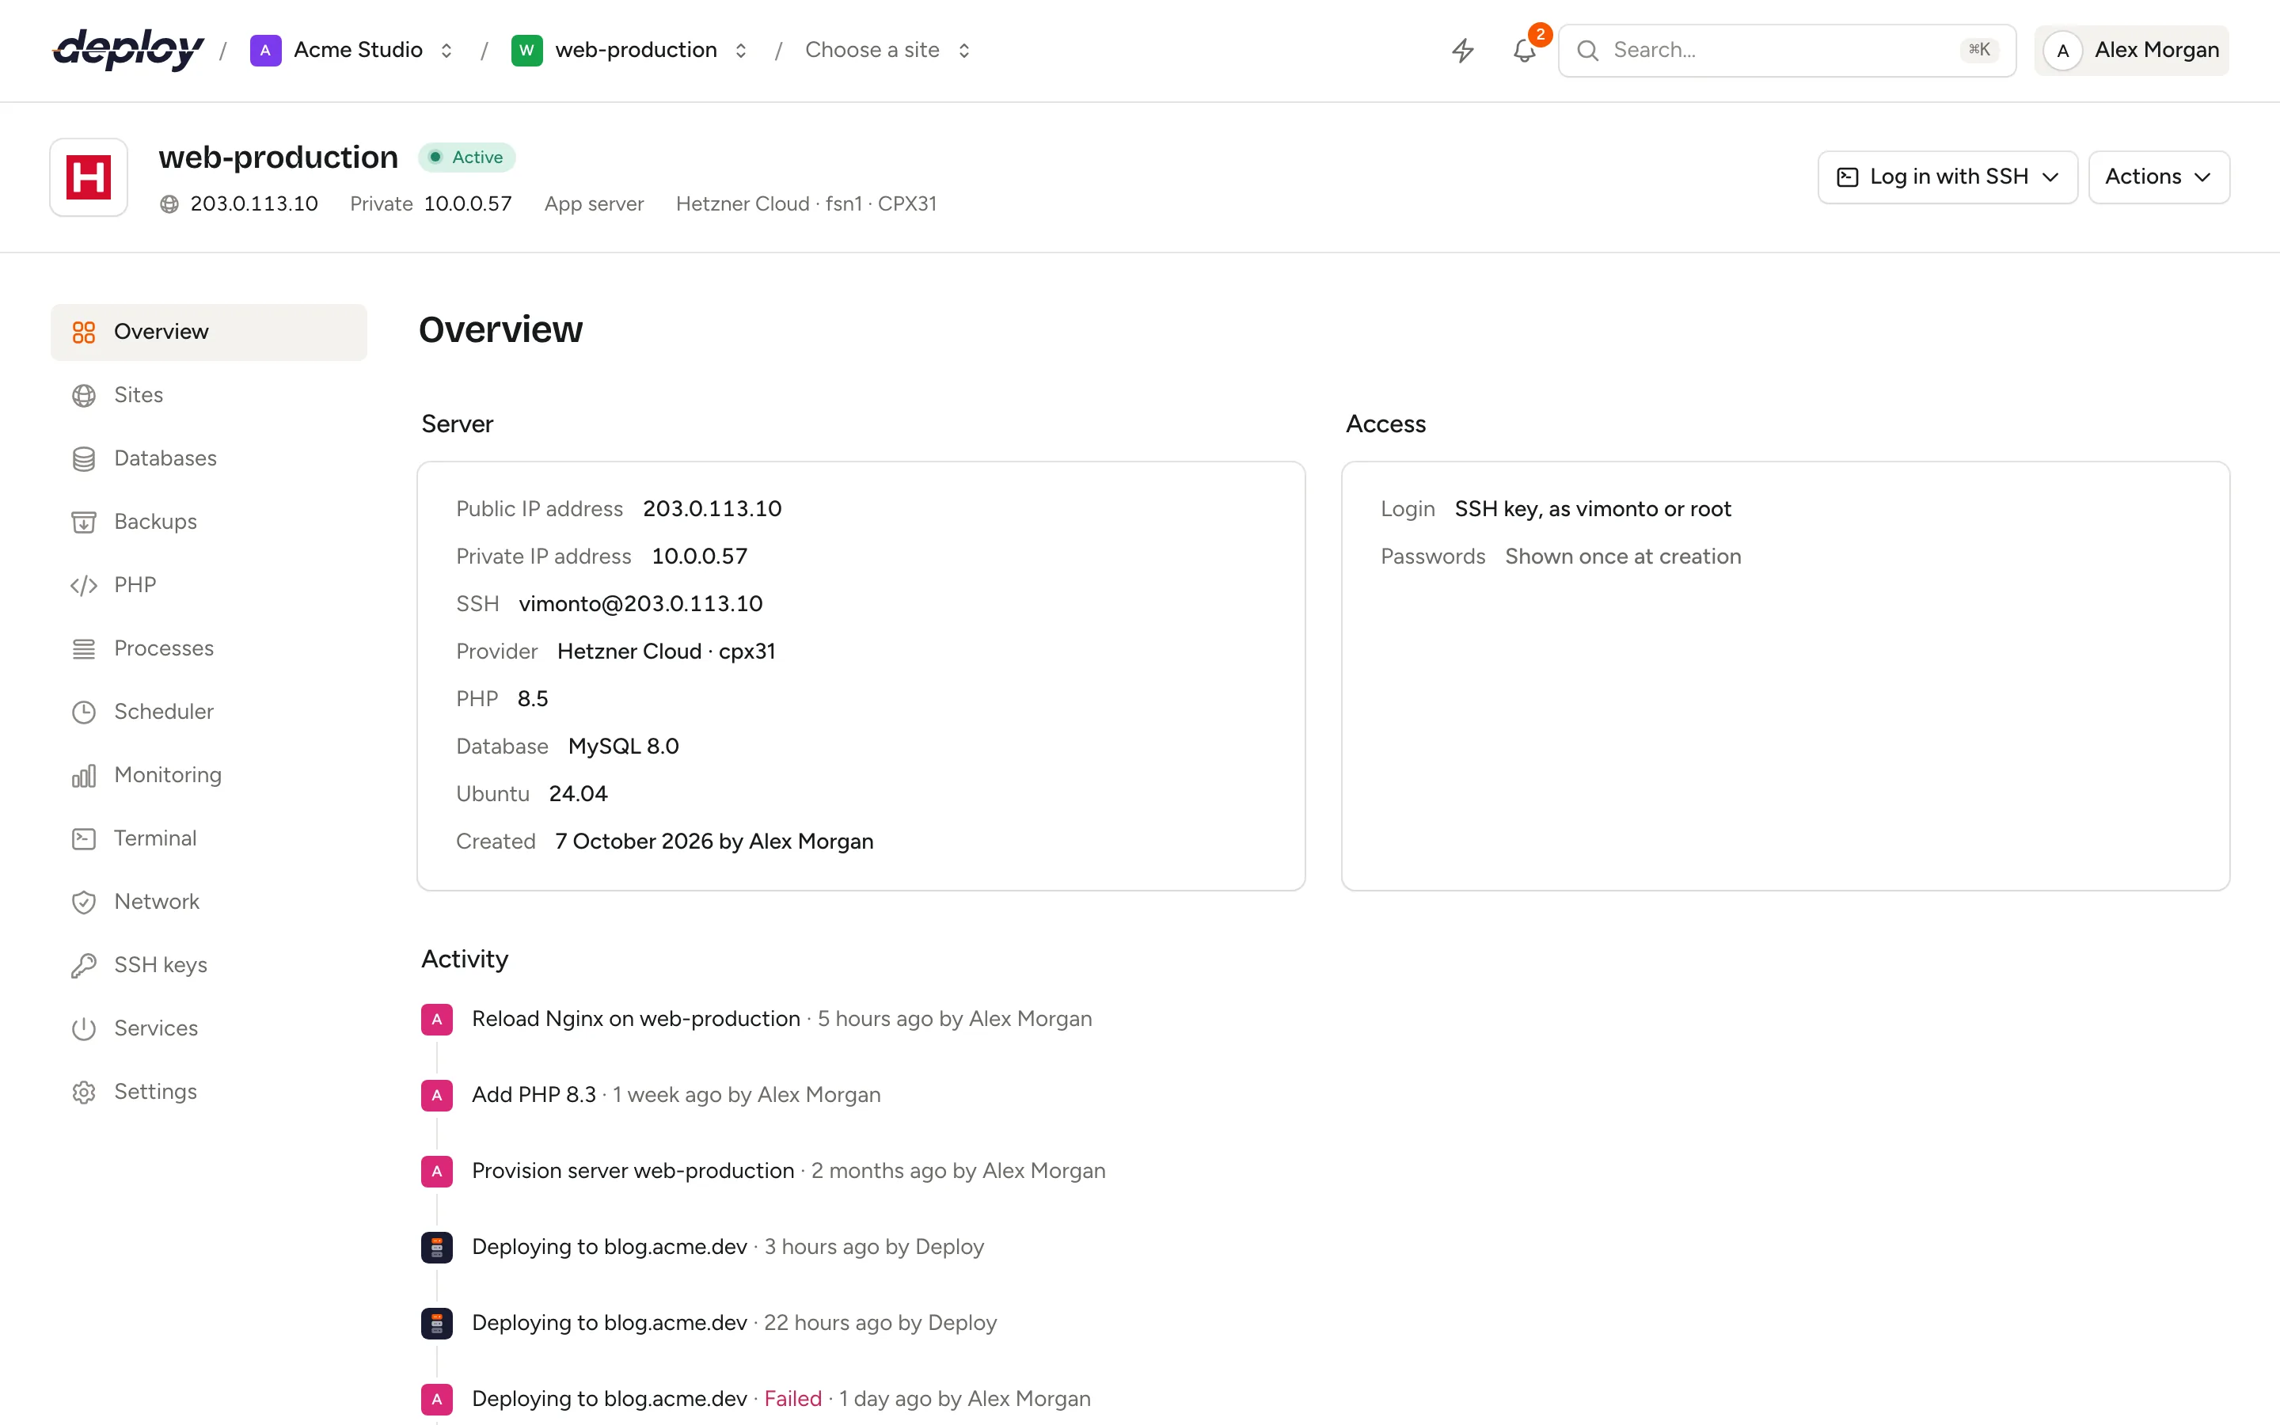Click the MySQL 8.0 database value
The image size is (2280, 1425).
623,747
